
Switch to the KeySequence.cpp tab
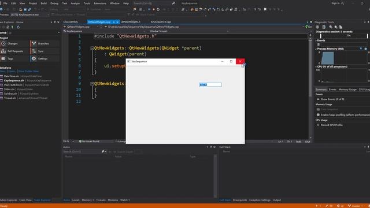click(161, 22)
